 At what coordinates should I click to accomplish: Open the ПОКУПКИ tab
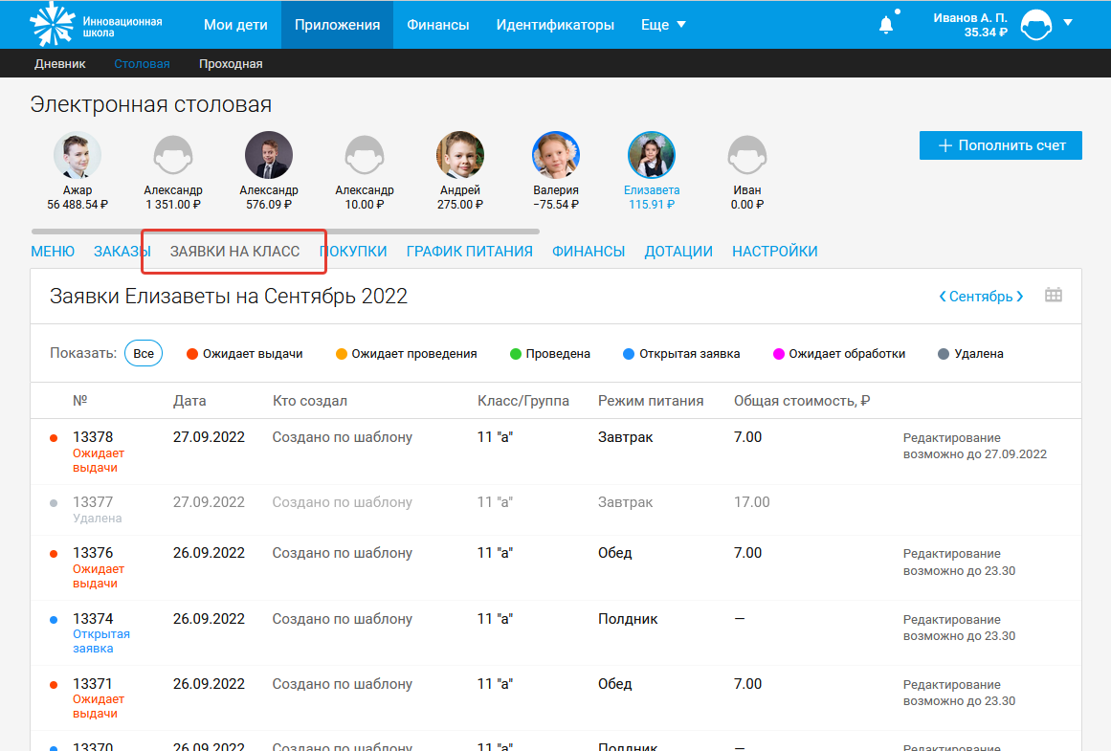click(353, 252)
